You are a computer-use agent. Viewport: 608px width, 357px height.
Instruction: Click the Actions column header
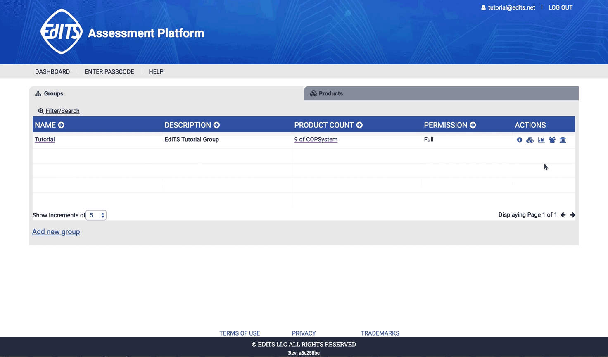pos(530,125)
